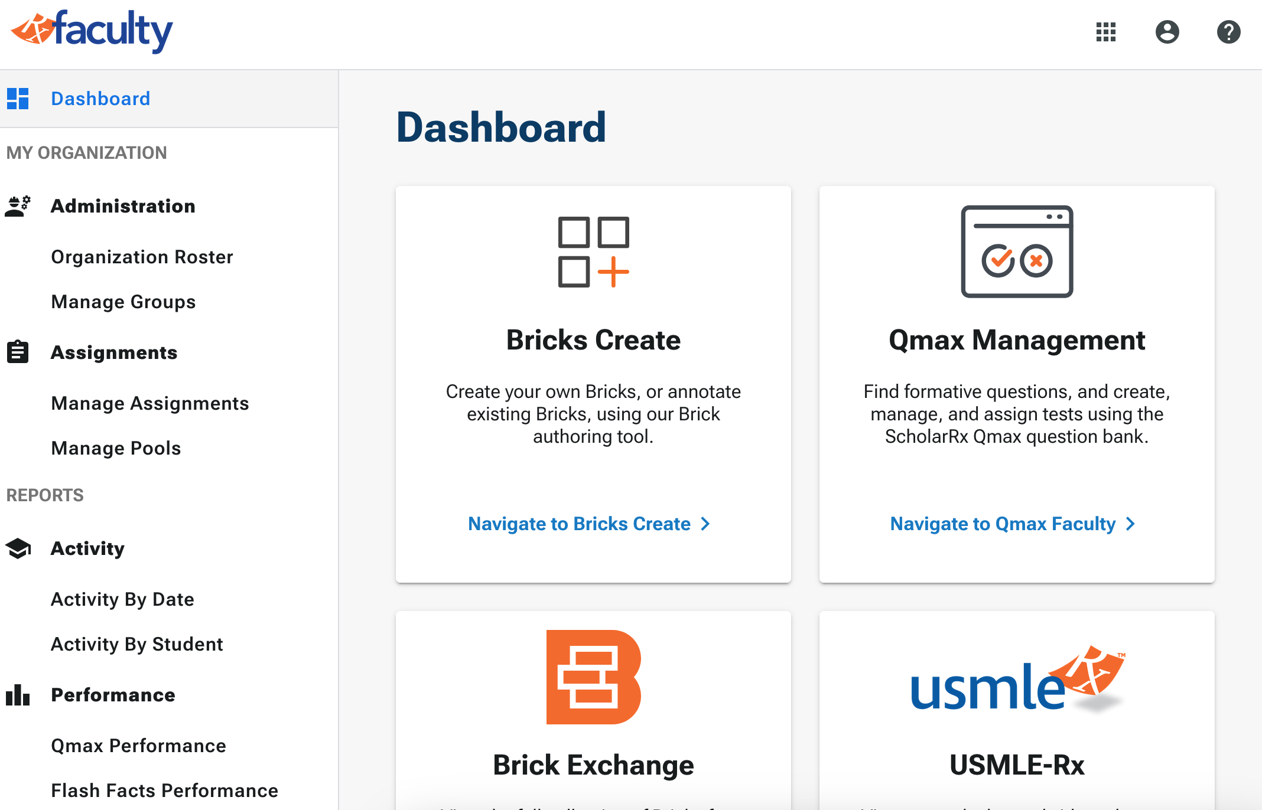Click the chevron after Navigate to Qmax Faculty

1130,524
